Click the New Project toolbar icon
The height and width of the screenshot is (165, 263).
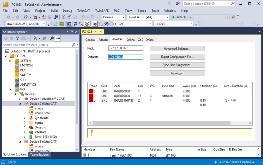[26, 17]
